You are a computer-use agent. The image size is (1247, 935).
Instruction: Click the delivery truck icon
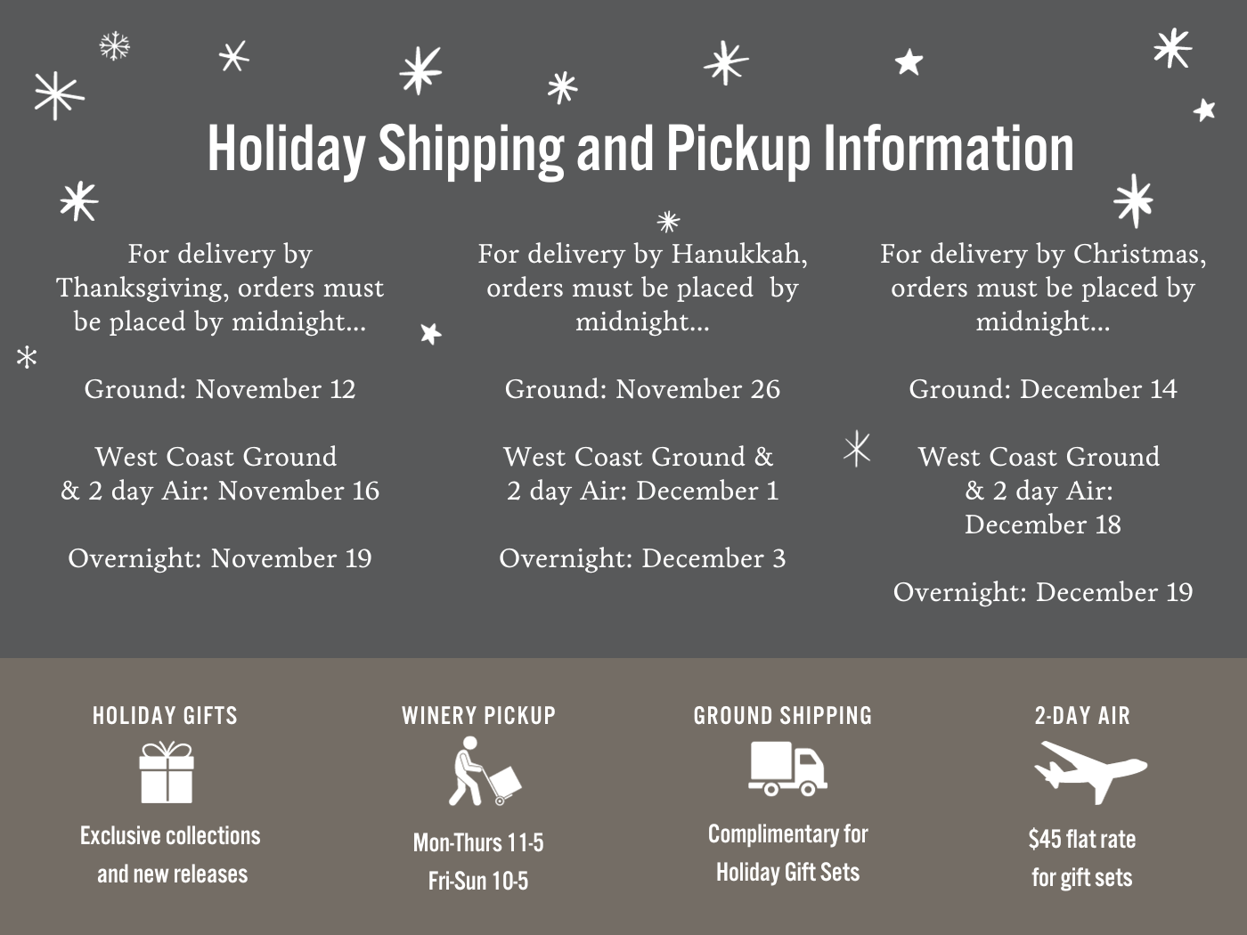(x=788, y=768)
